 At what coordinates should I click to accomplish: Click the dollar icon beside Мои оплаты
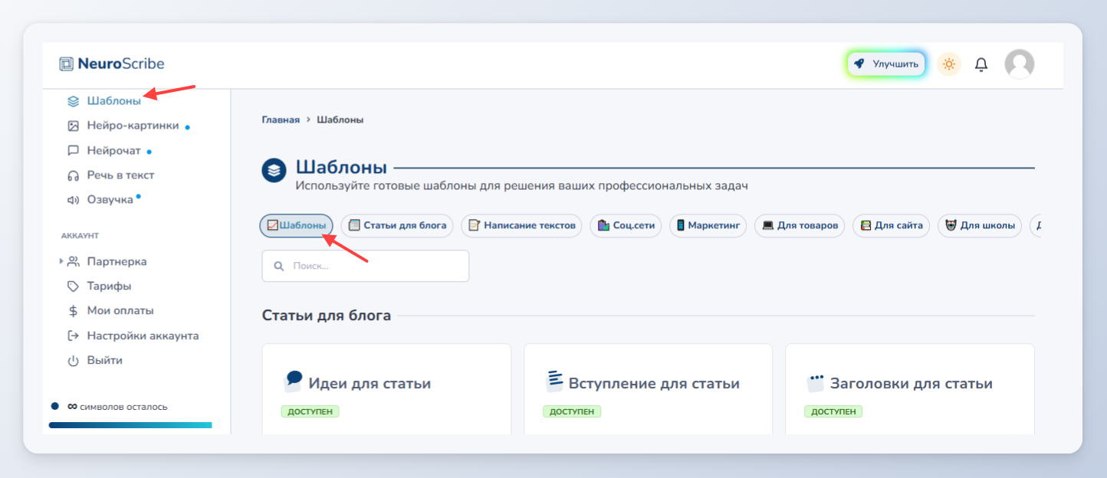point(73,311)
